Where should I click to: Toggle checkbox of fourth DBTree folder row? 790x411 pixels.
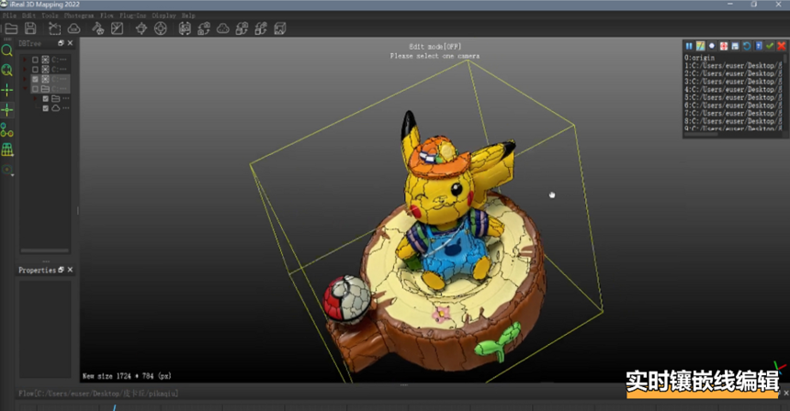[x=35, y=89]
